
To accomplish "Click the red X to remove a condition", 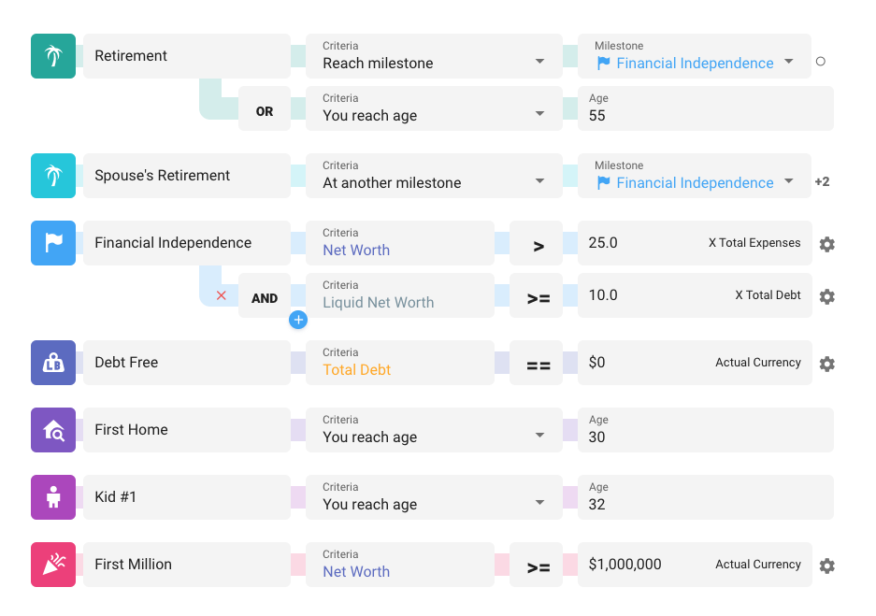I will (222, 294).
